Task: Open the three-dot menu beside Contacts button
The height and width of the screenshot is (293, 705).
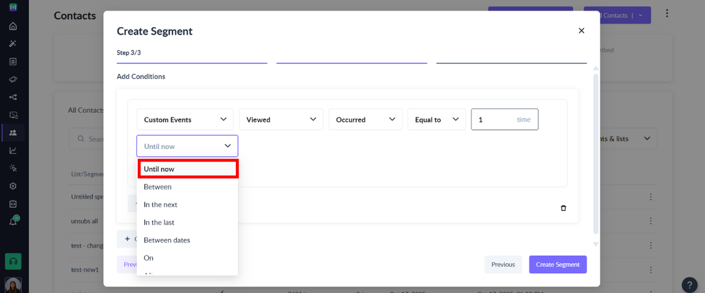Action: 667,13
